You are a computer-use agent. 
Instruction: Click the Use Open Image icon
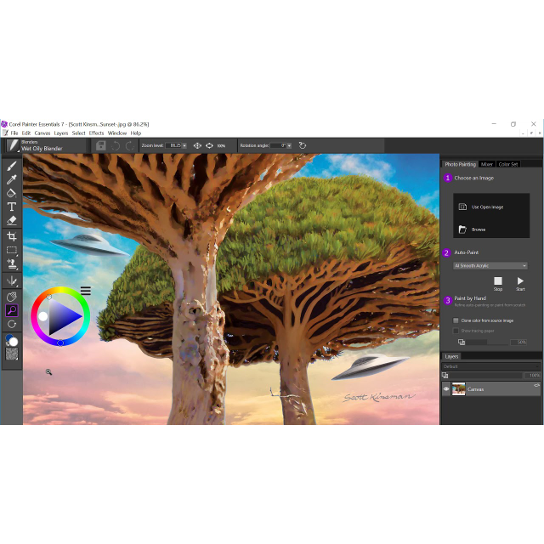click(462, 207)
